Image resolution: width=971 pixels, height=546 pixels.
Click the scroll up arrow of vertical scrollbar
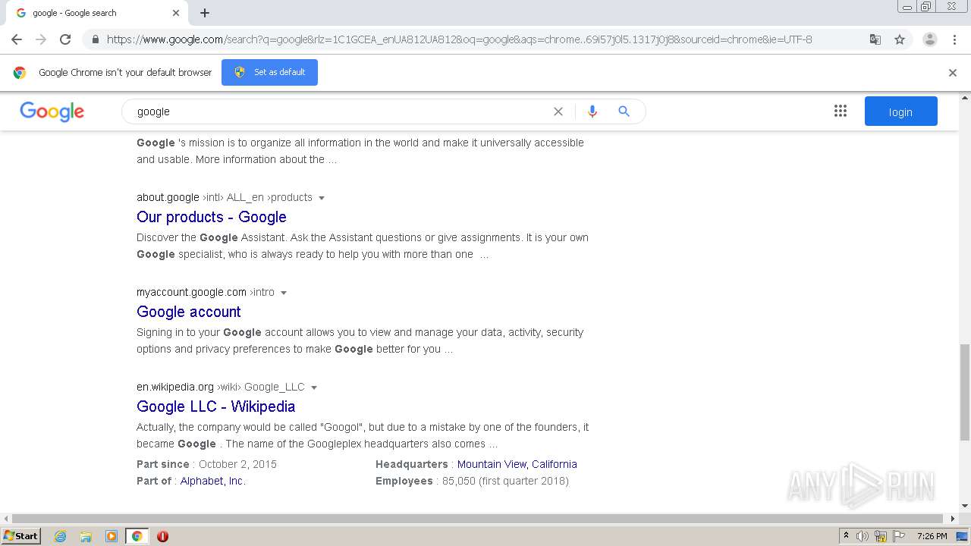tap(965, 98)
